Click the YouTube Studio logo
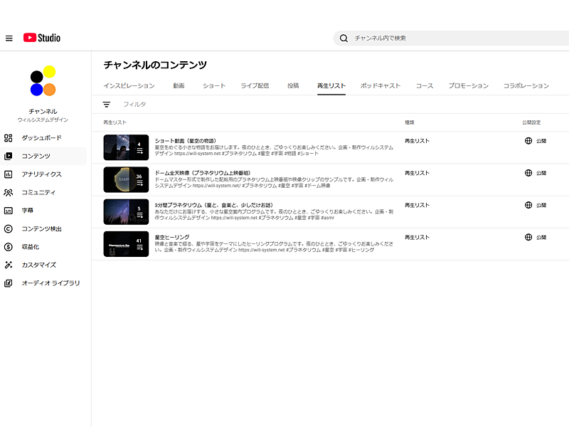The image size is (569, 427). click(x=42, y=38)
